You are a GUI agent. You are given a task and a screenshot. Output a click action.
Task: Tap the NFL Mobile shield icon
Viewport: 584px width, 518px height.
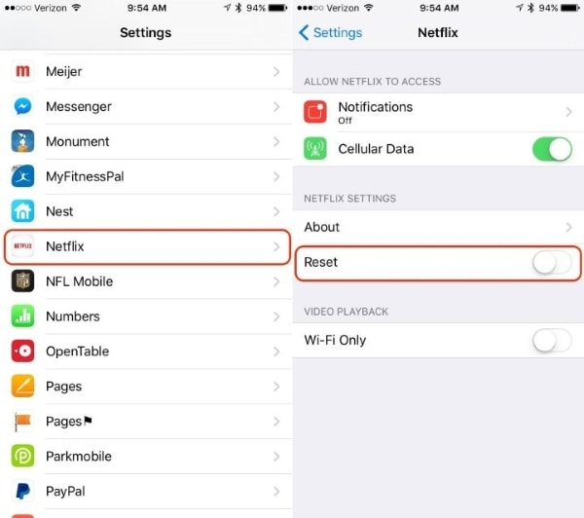click(x=22, y=281)
